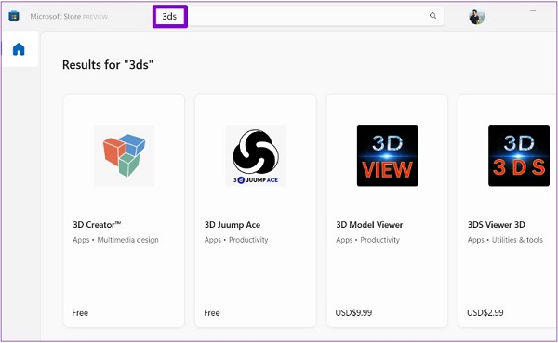Select the 3DS Viewer 3D title

pos(496,225)
